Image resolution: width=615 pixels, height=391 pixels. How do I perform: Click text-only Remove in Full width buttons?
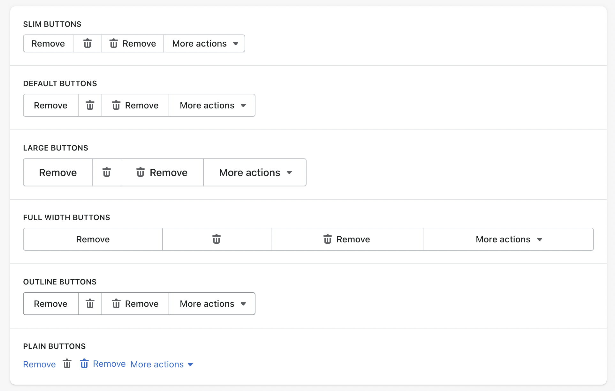click(x=93, y=239)
